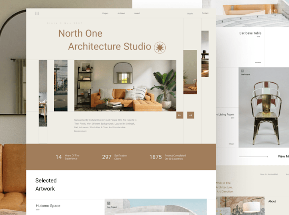This screenshot has height=215, width=289.
Task: Go to the Architect nav item
Action: coord(121,13)
